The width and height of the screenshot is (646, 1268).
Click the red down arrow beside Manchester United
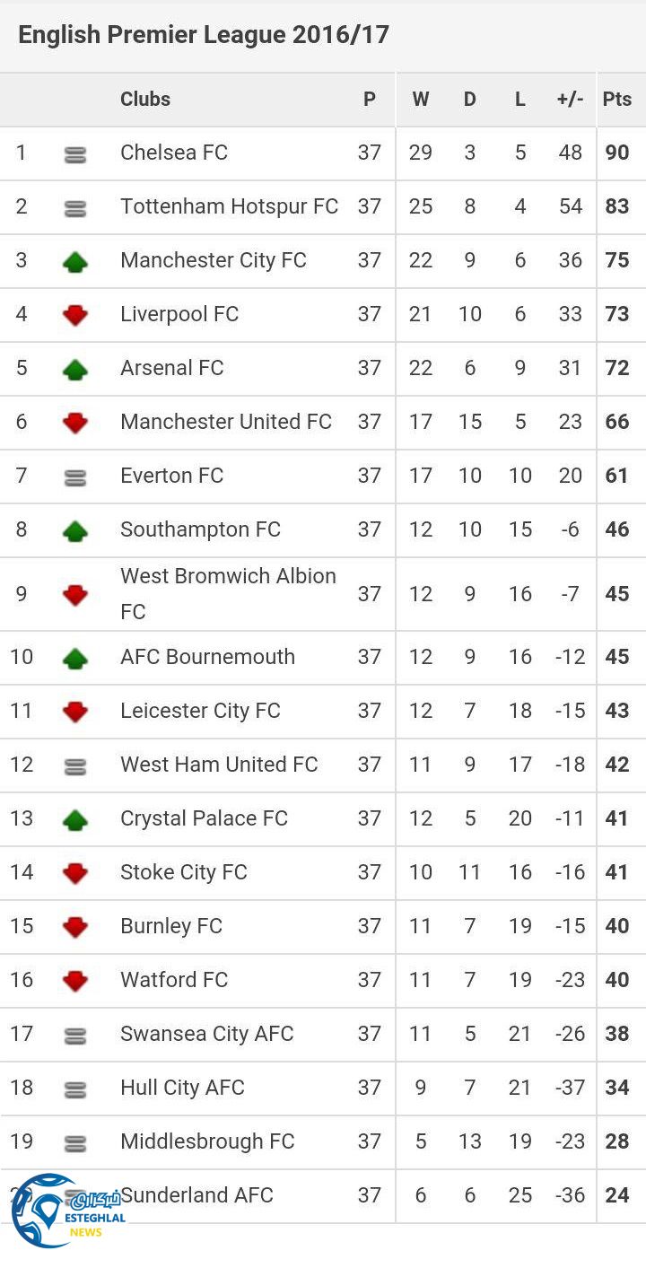click(x=75, y=423)
